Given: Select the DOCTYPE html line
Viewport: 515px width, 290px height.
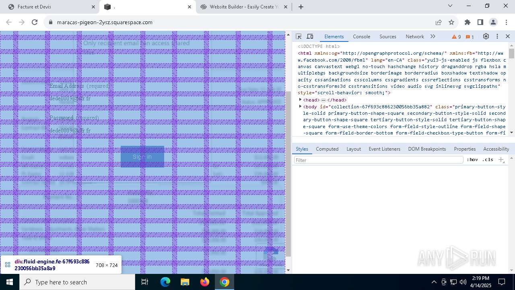Looking at the screenshot, I should pos(319,46).
